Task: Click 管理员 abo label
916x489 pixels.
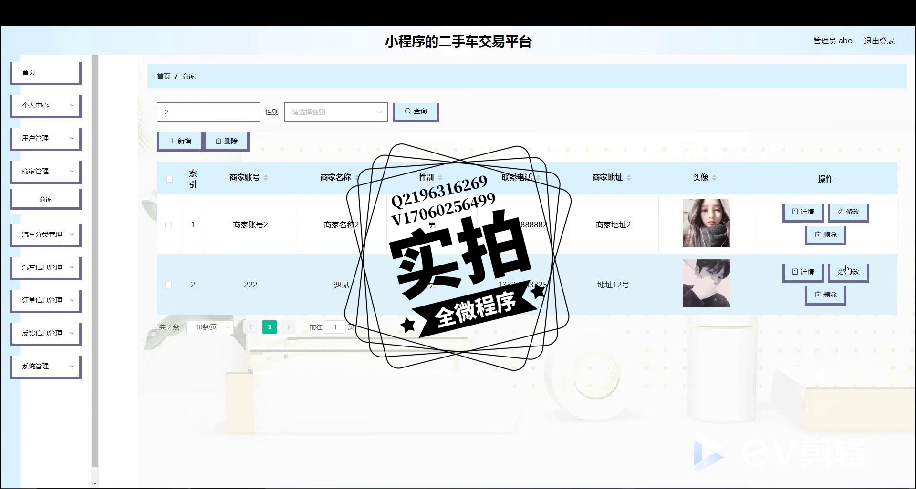Action: coord(833,41)
